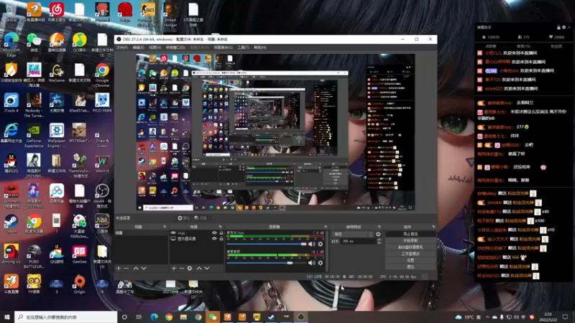This screenshot has width=575, height=323.
Task: Click the 开始录制 start recording button
Action: click(410, 240)
